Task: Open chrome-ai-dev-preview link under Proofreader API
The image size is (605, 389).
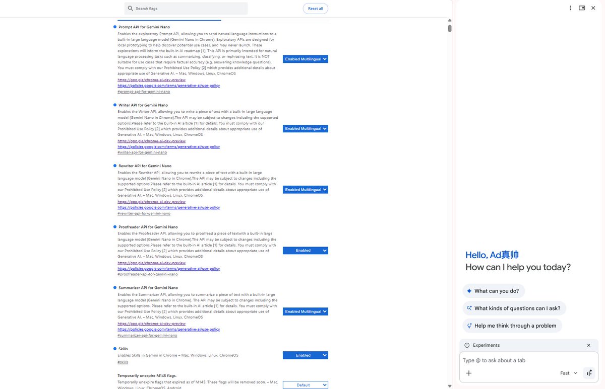Action: tap(152, 263)
